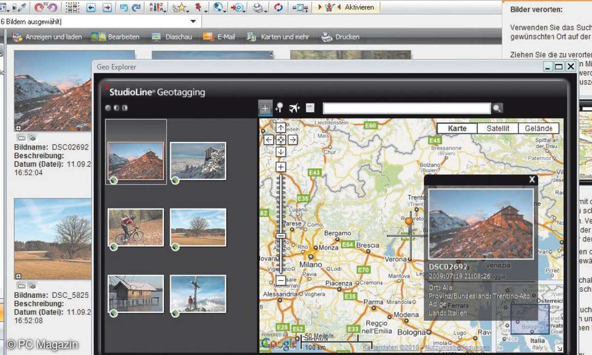Open Nutzungsbedingungen link on the map

click(x=457, y=348)
